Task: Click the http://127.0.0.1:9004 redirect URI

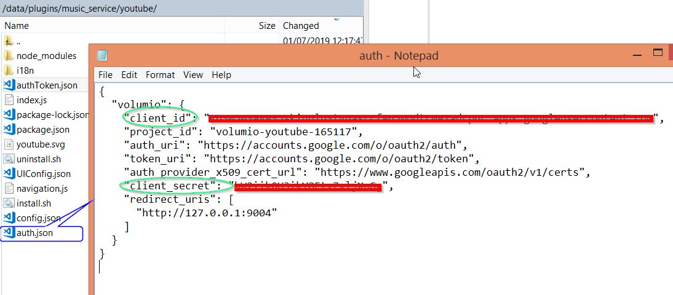Action: [207, 213]
